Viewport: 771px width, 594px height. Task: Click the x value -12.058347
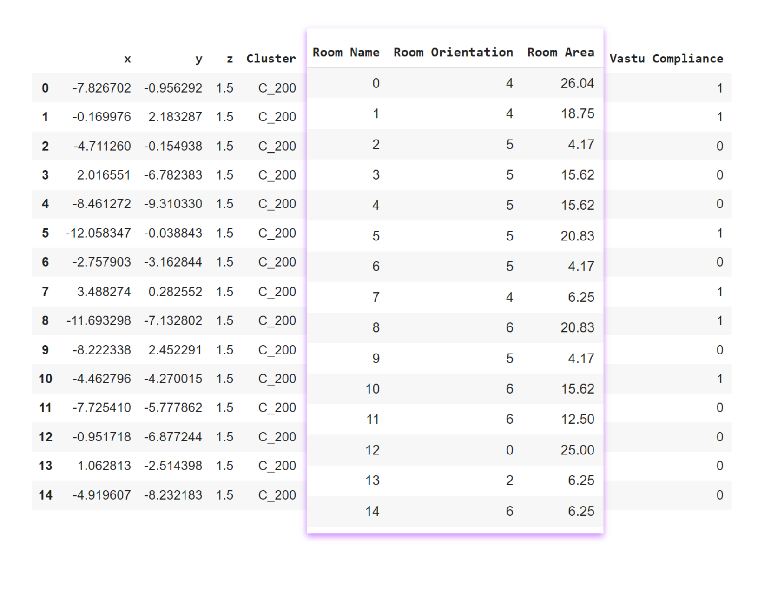98,233
